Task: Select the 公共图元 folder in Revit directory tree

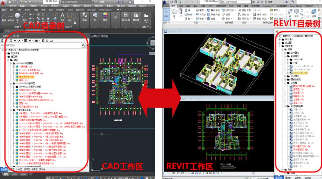Action: 295,53
